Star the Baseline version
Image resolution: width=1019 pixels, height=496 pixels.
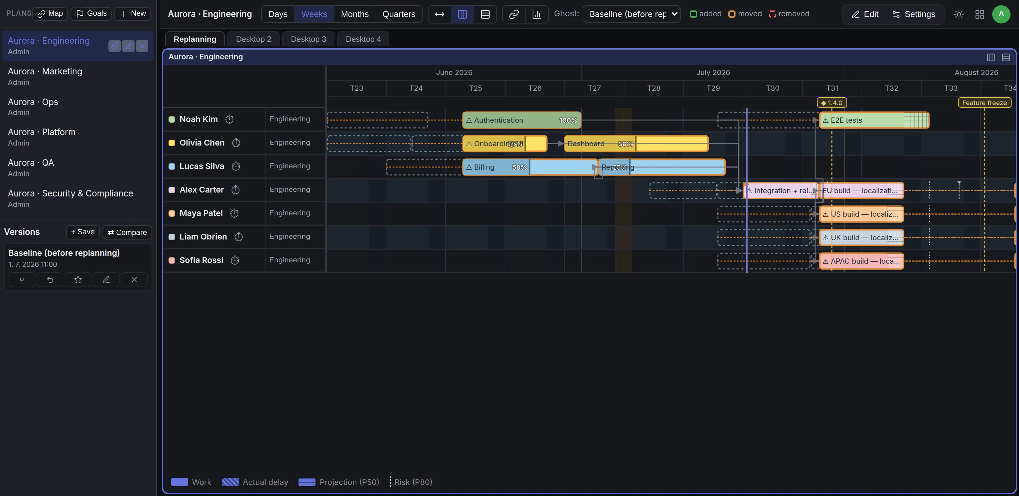(78, 280)
